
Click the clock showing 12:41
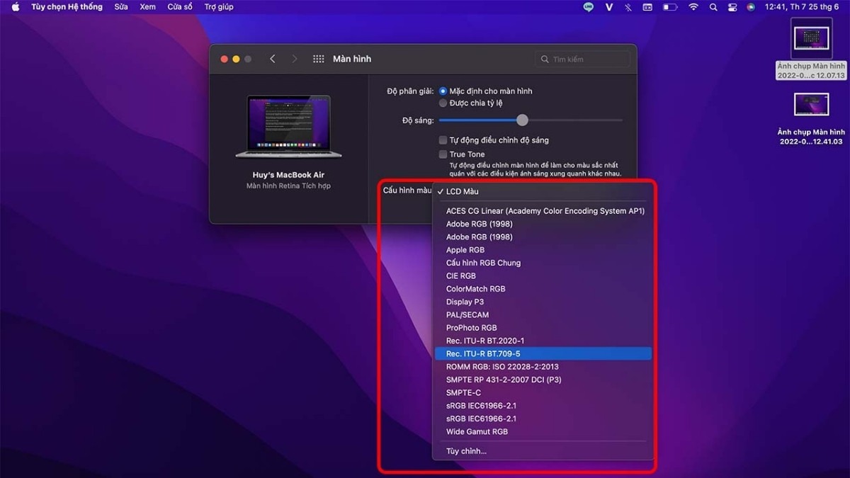coord(802,7)
